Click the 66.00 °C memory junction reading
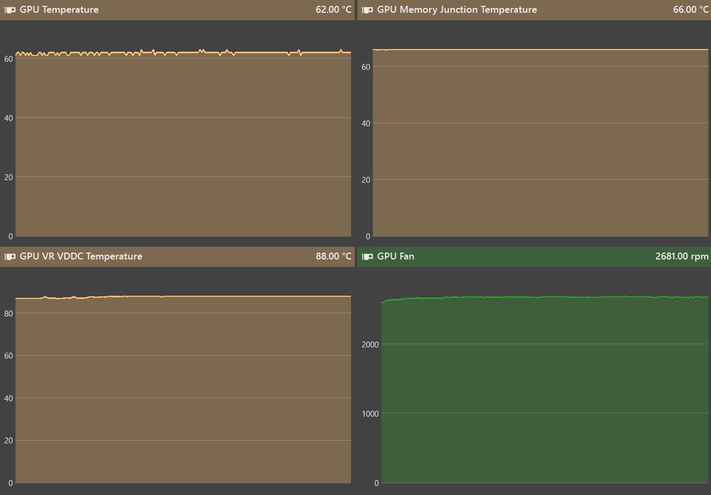The height and width of the screenshot is (495, 711). click(x=691, y=10)
